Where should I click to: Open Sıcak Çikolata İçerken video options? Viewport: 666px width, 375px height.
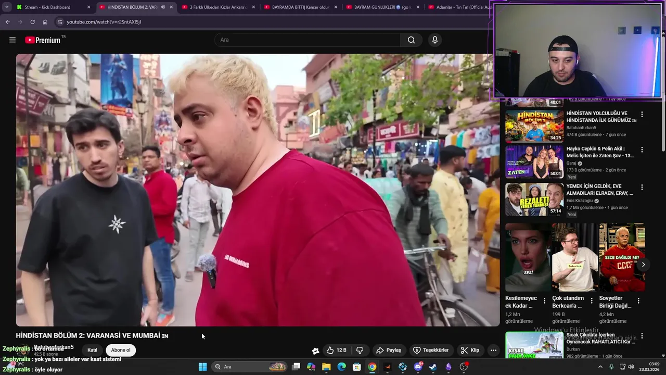(642, 336)
